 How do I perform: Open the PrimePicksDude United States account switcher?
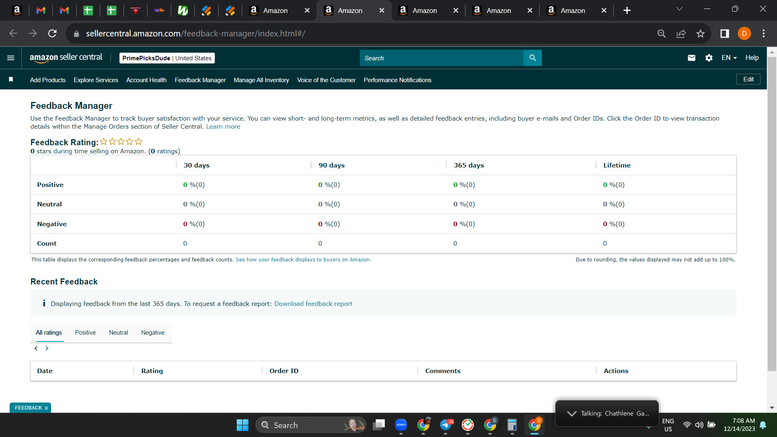(167, 58)
